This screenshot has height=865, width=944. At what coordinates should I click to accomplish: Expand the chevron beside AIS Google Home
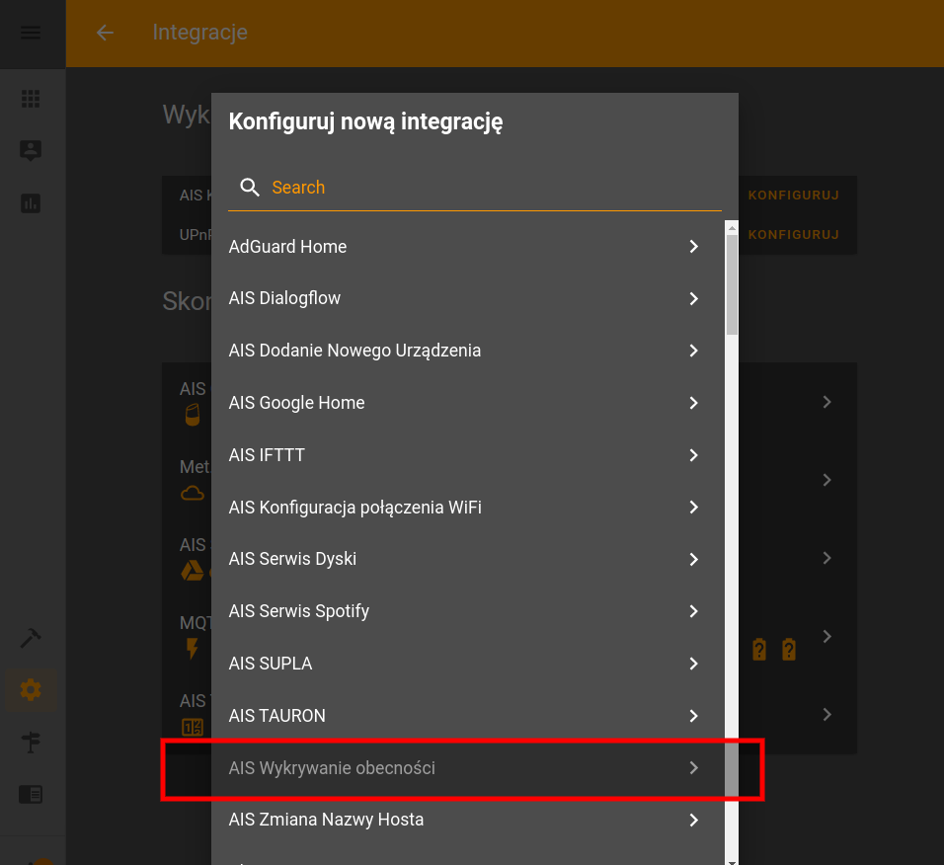point(693,403)
